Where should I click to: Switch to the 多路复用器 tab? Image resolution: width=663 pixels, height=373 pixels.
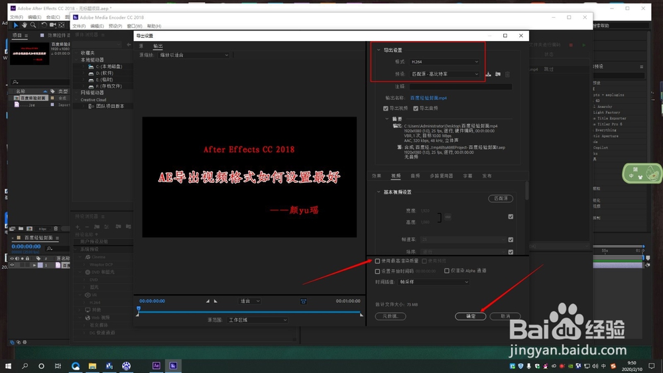[441, 176]
